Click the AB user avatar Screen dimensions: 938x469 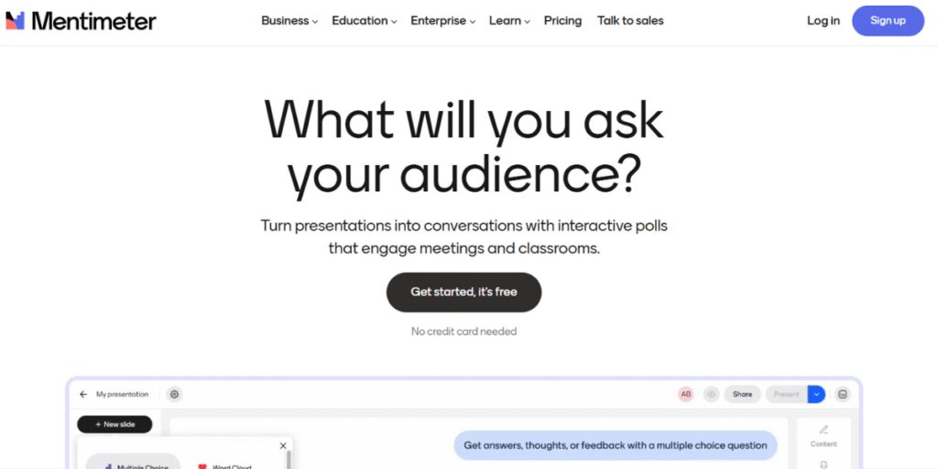(x=685, y=394)
